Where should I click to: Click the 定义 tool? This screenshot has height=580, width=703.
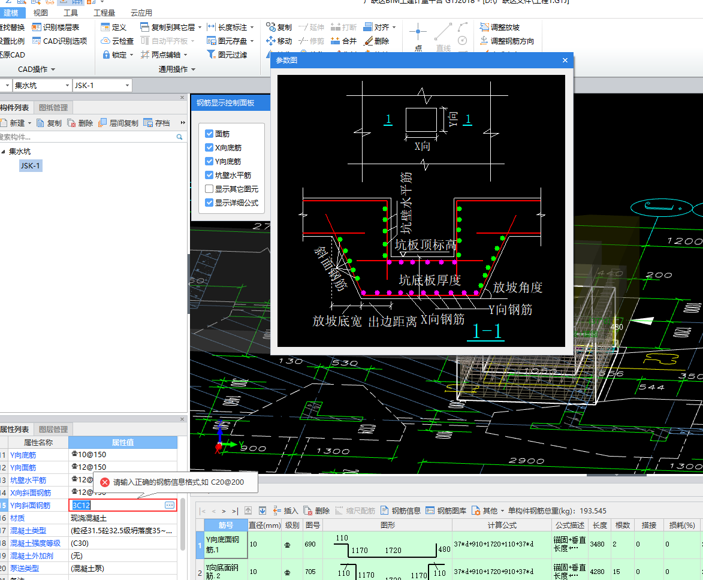pos(113,28)
